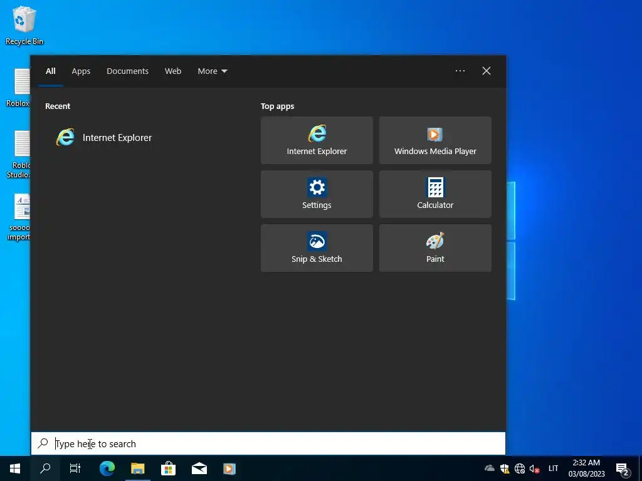Click the OneDrive cloud tray icon
The width and height of the screenshot is (642, 481).
click(489, 468)
